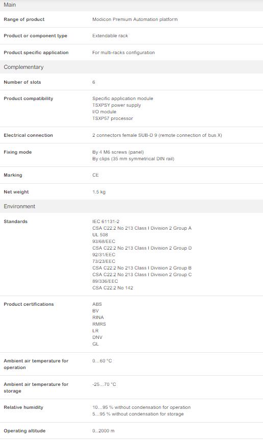Select the RINA certification entry
This screenshot has height=440, width=263.
click(98, 317)
